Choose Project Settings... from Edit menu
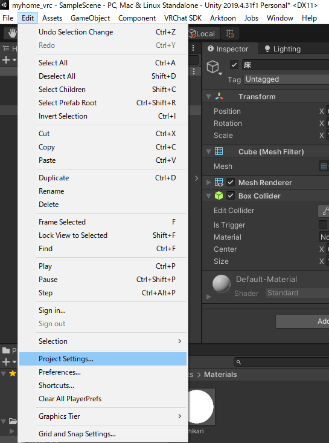329x443 pixels. click(x=103, y=359)
